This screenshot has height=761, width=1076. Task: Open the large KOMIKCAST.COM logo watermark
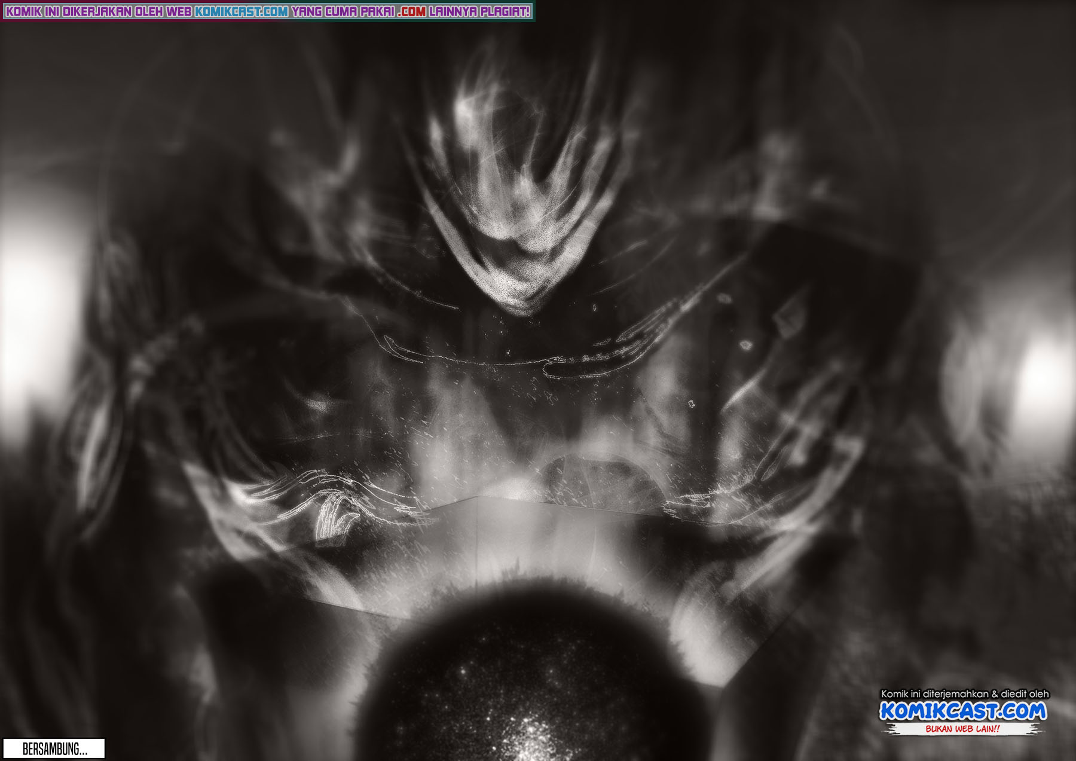[x=963, y=711]
